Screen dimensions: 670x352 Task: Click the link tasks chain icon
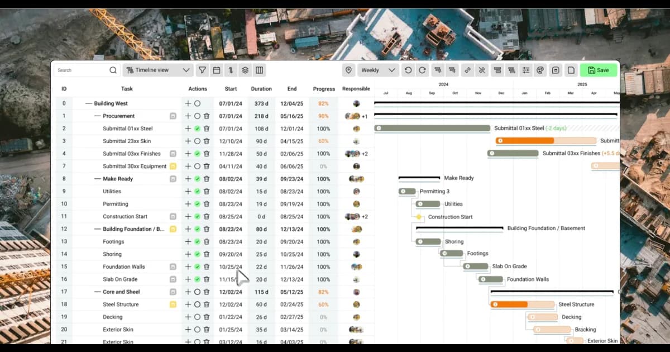pyautogui.click(x=468, y=70)
